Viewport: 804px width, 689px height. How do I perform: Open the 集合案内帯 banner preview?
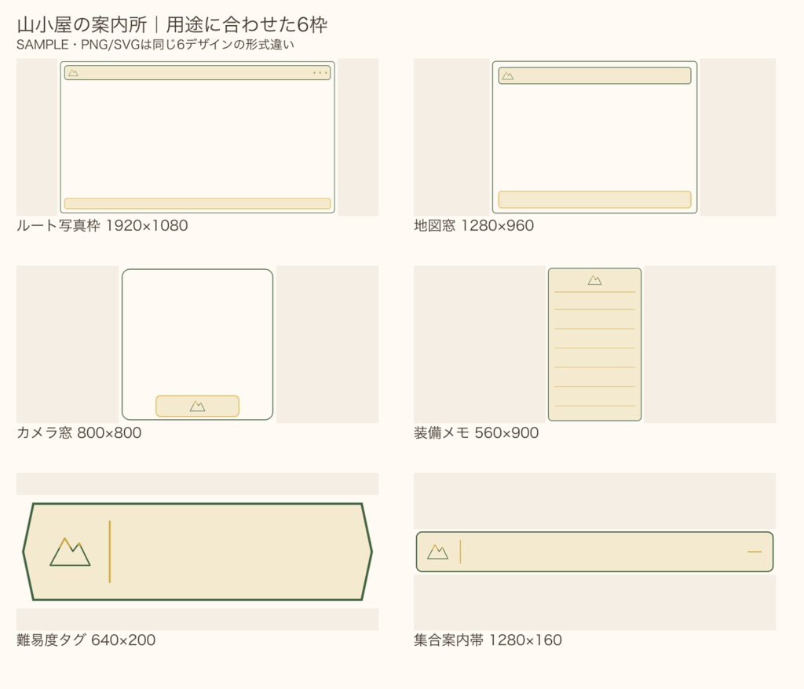[x=595, y=552]
